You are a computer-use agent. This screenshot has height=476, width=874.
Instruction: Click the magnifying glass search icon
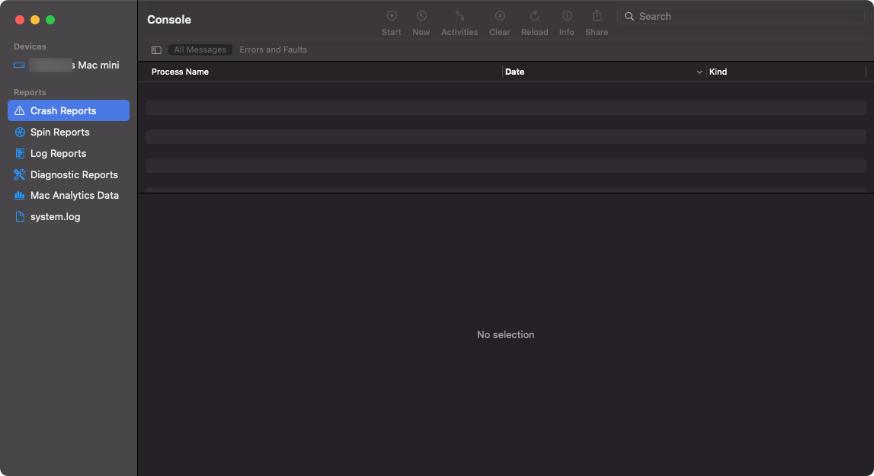(x=629, y=16)
